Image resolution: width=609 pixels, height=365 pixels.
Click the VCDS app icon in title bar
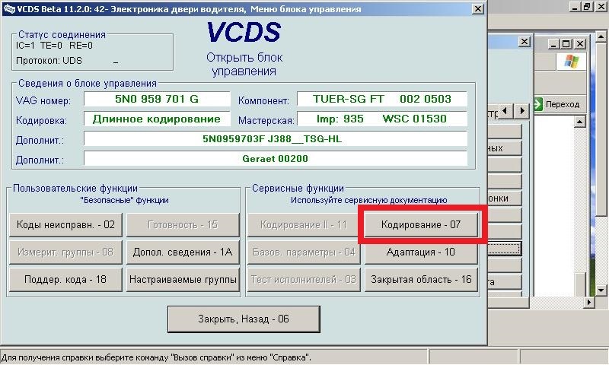coord(8,8)
